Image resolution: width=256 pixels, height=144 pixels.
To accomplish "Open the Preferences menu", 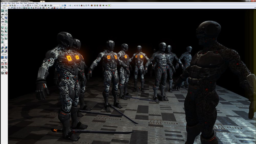I will click(x=31, y=3).
